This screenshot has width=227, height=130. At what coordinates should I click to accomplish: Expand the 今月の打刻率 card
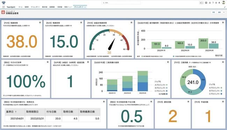pos(47,62)
